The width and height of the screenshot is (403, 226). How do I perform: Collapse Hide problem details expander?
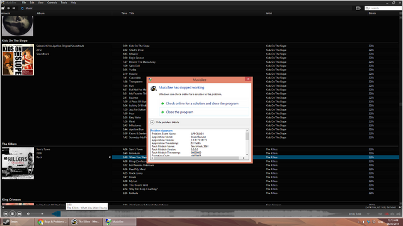165,122
